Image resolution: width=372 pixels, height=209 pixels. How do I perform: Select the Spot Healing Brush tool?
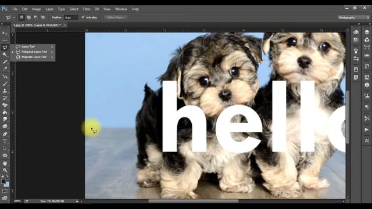point(5,76)
